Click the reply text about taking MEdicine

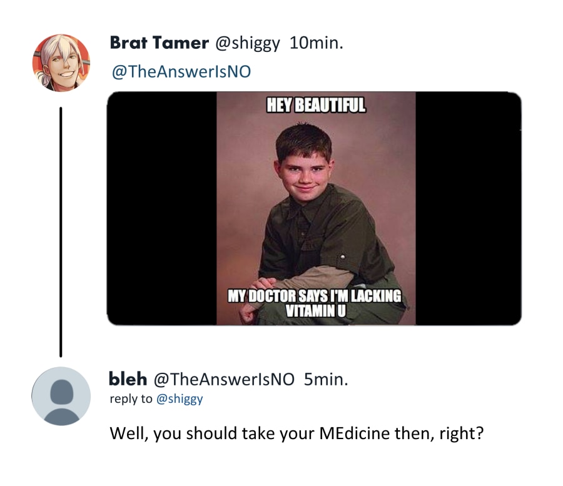pyautogui.click(x=297, y=433)
